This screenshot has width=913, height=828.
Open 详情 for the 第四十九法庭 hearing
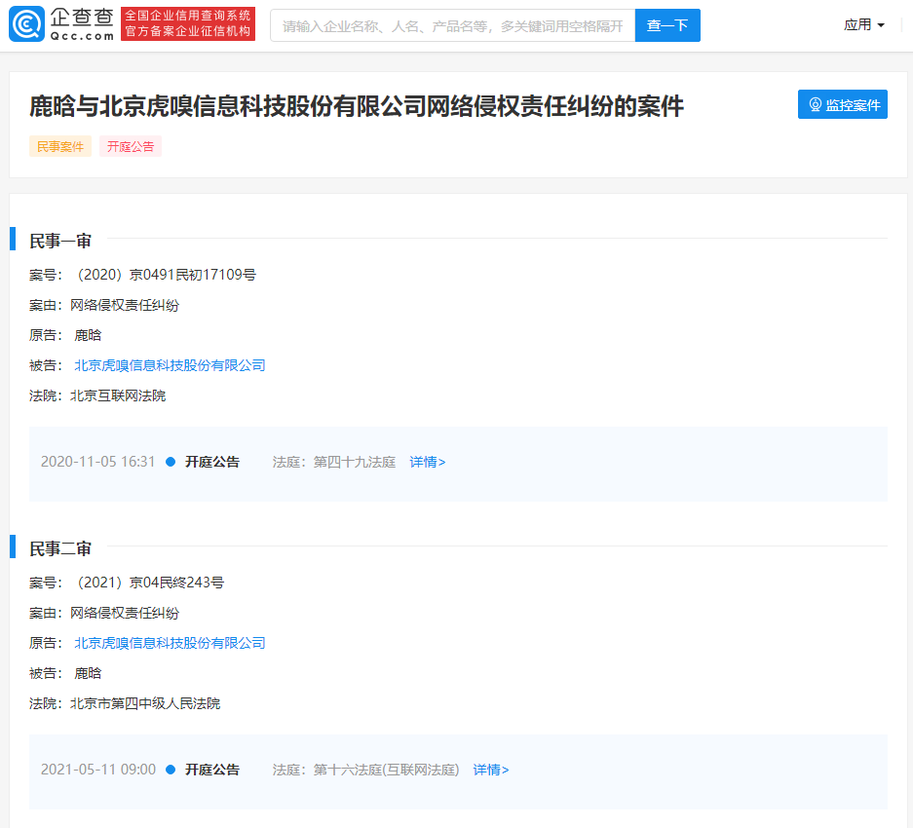[428, 463]
